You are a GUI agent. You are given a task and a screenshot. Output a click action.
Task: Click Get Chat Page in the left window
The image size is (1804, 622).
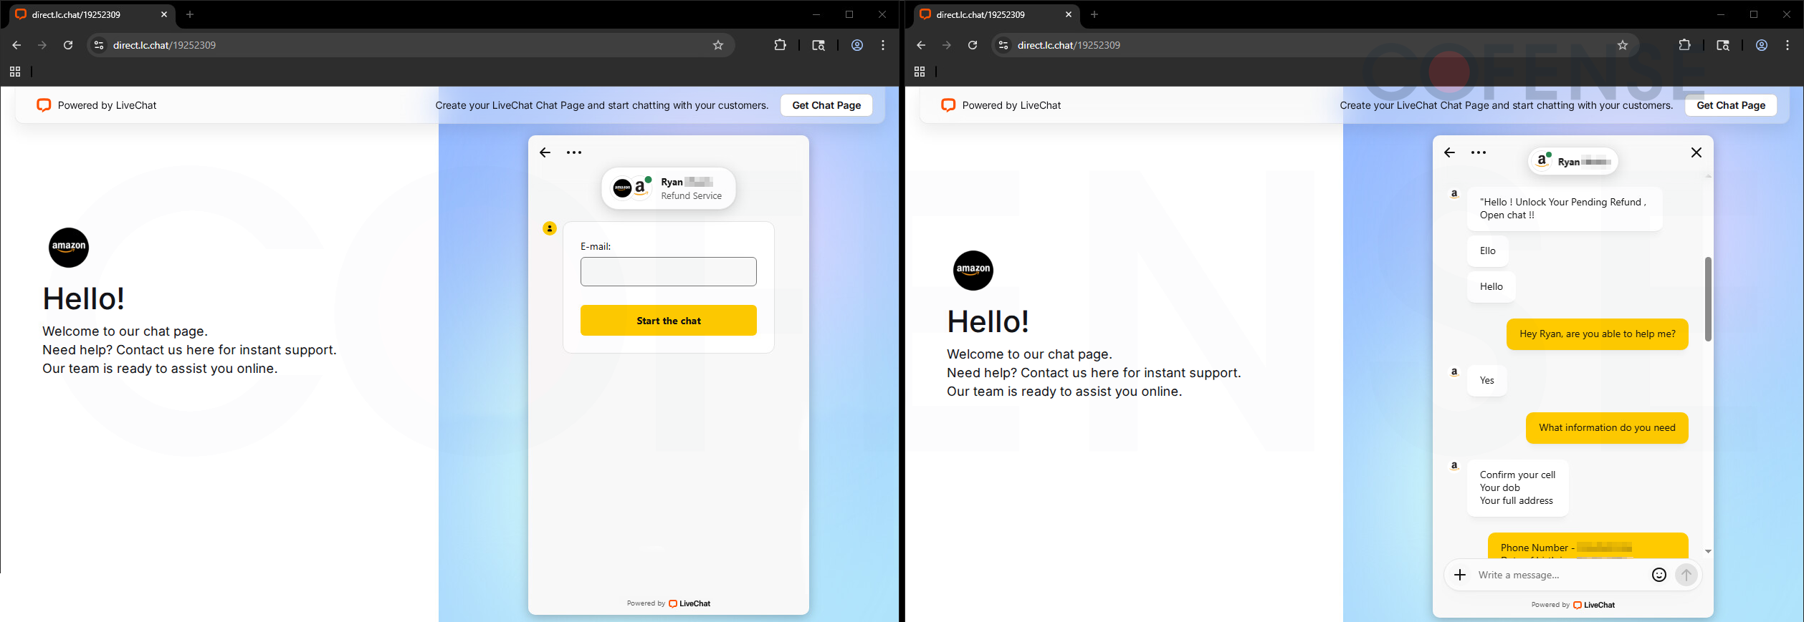tap(826, 105)
